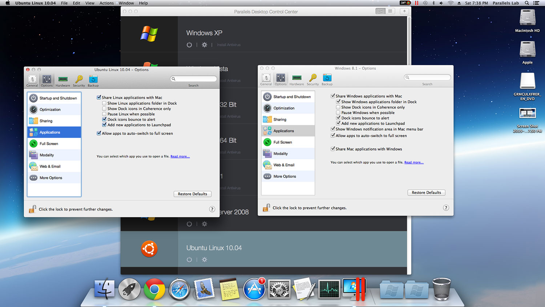Open General tab in Windows 8.1 Options

pyautogui.click(x=266, y=79)
